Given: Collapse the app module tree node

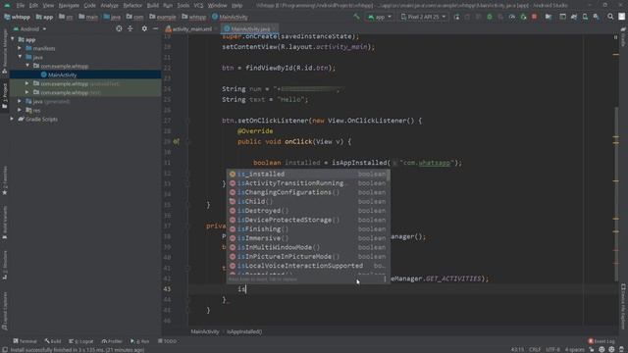Looking at the screenshot, I should click(13, 39).
